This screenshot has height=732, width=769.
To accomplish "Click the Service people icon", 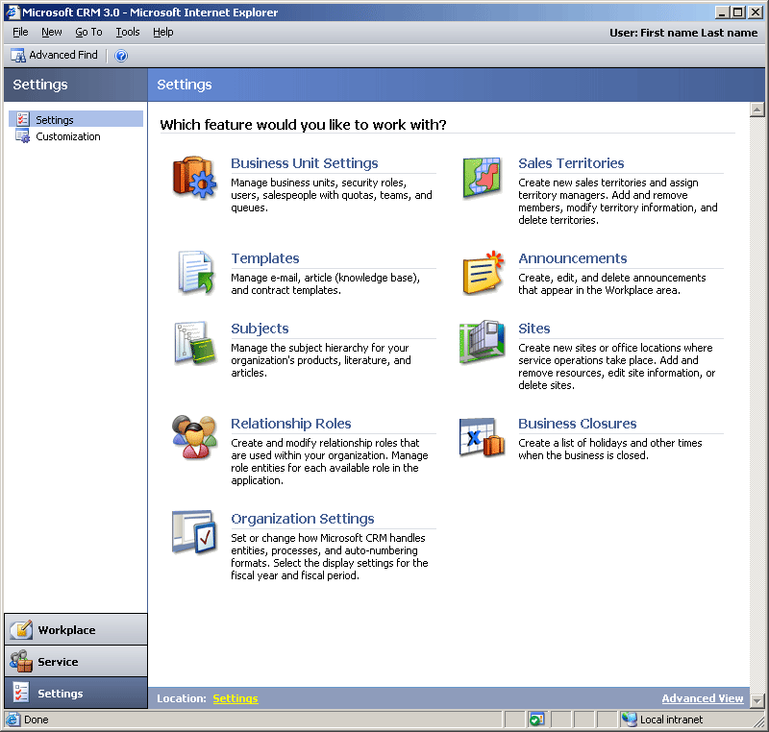I will coord(21,662).
